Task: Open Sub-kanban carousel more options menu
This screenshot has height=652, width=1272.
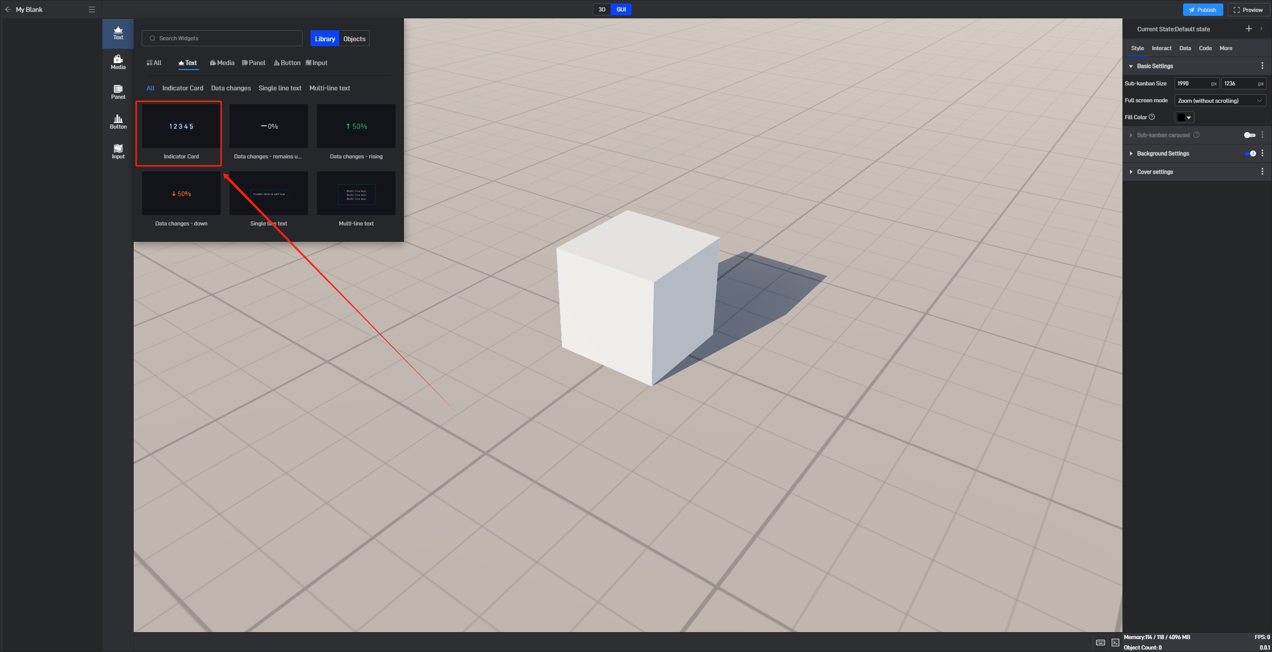Action: 1262,135
